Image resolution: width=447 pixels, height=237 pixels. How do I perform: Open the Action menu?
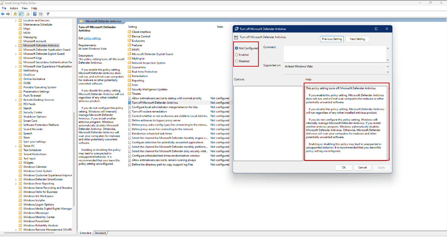pyautogui.click(x=14, y=8)
